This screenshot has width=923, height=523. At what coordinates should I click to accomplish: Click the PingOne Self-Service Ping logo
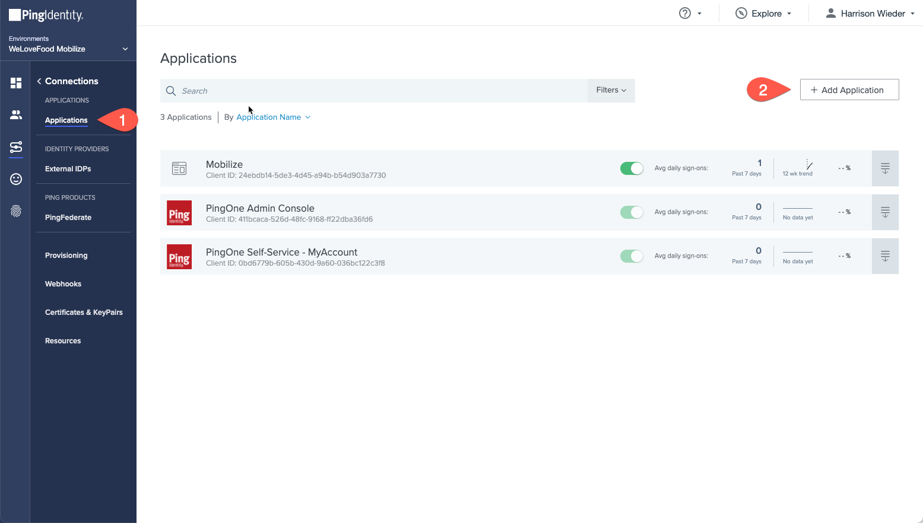[179, 257]
